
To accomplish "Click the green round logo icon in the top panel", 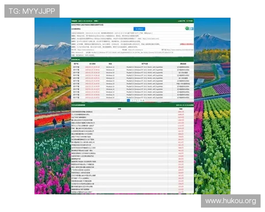I will tap(187, 28).
